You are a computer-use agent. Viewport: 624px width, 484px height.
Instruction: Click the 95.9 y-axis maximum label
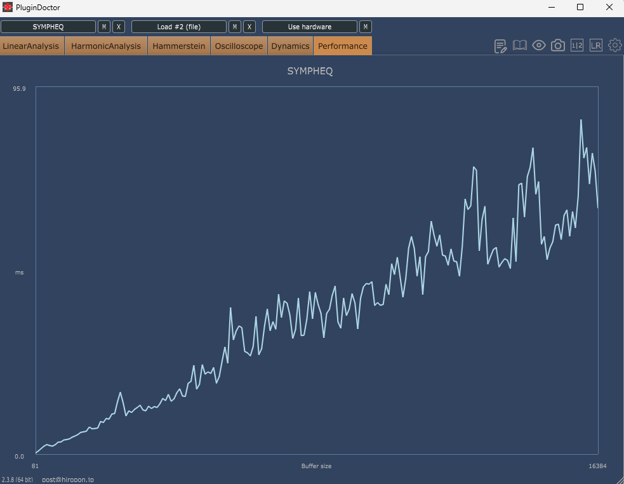19,88
